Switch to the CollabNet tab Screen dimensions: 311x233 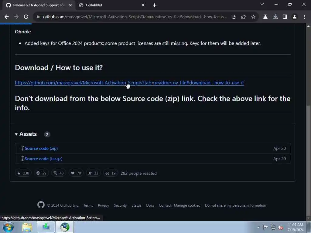pyautogui.click(x=111, y=5)
